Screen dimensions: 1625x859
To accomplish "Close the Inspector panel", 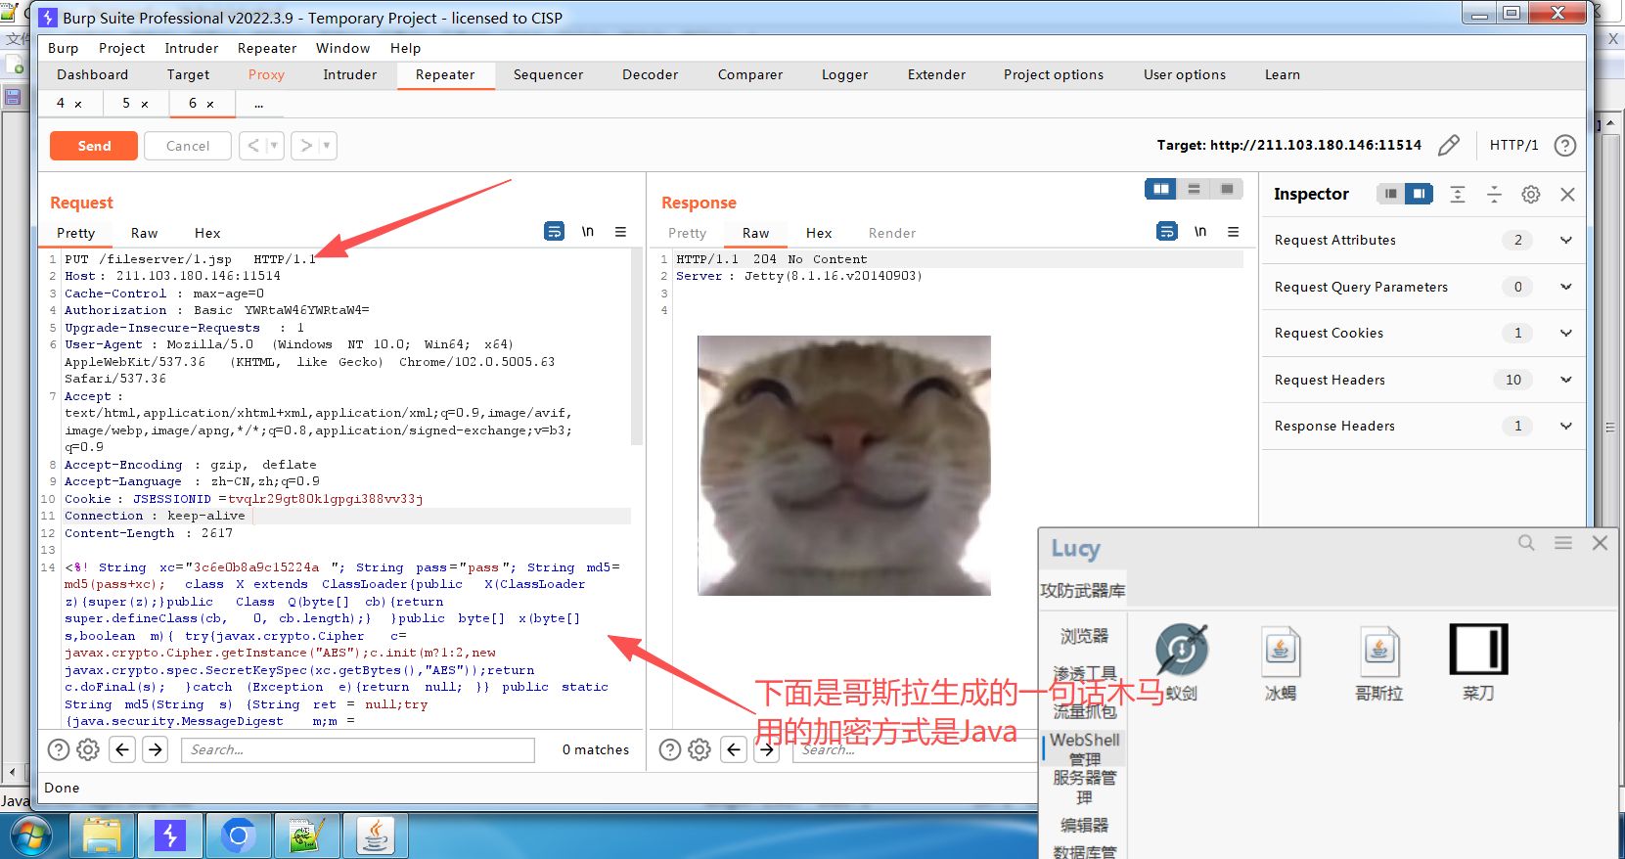I will pyautogui.click(x=1567, y=194).
